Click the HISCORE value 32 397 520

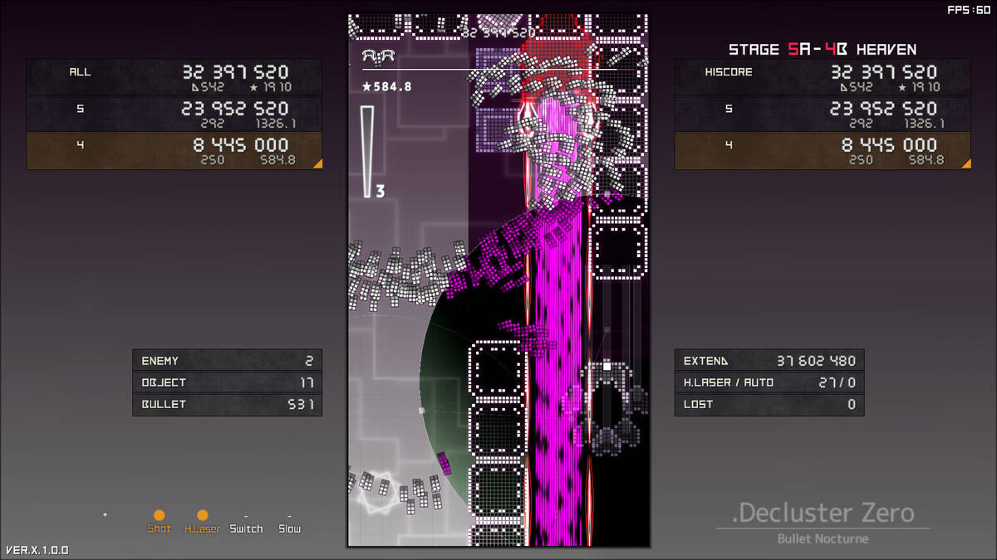pos(884,72)
